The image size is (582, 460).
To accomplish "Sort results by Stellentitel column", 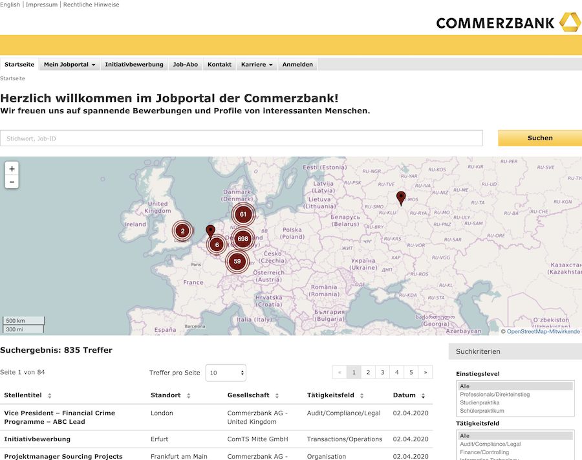I will click(27, 395).
